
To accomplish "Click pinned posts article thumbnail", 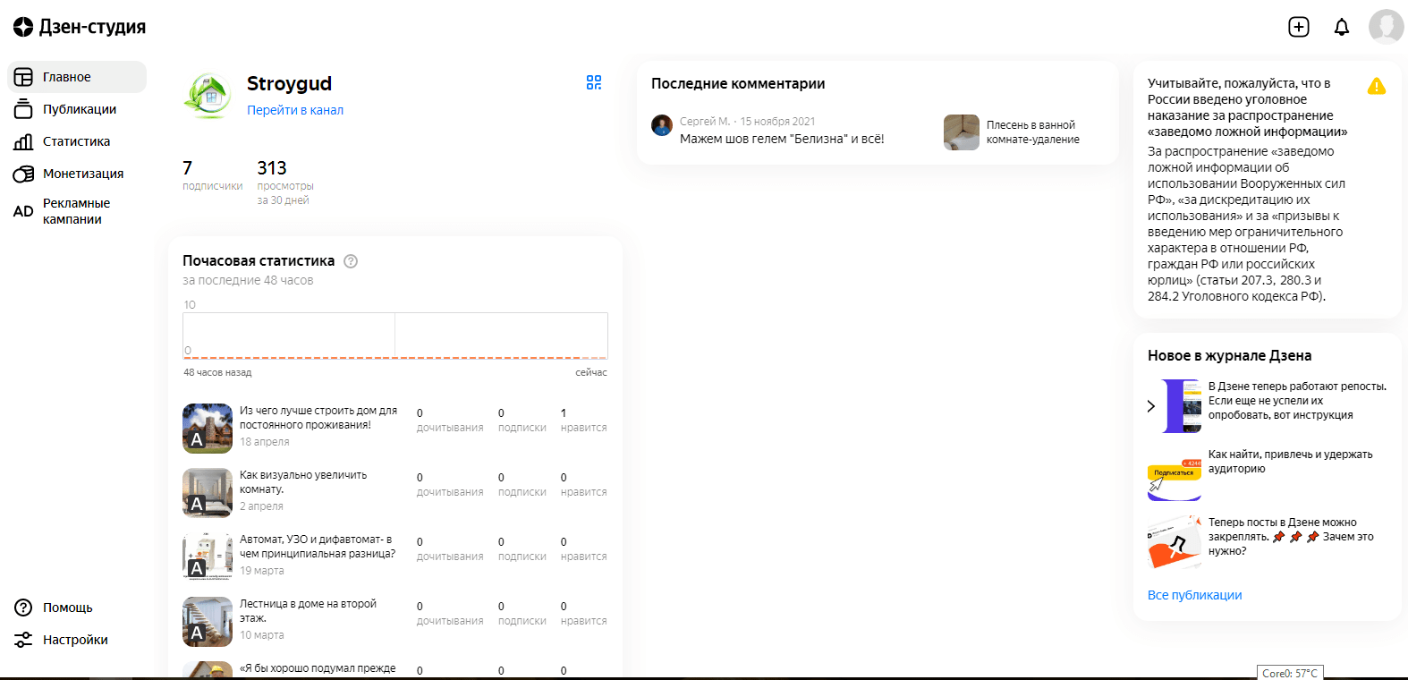I will point(1175,542).
